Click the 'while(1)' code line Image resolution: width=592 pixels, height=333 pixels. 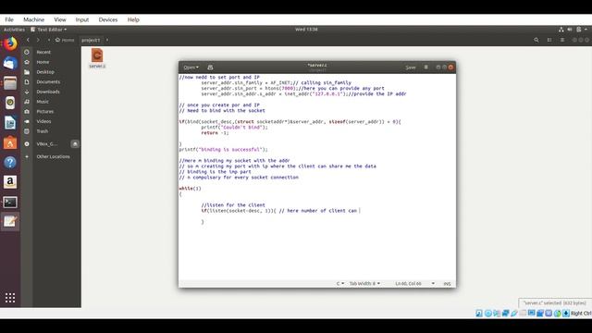click(190, 188)
